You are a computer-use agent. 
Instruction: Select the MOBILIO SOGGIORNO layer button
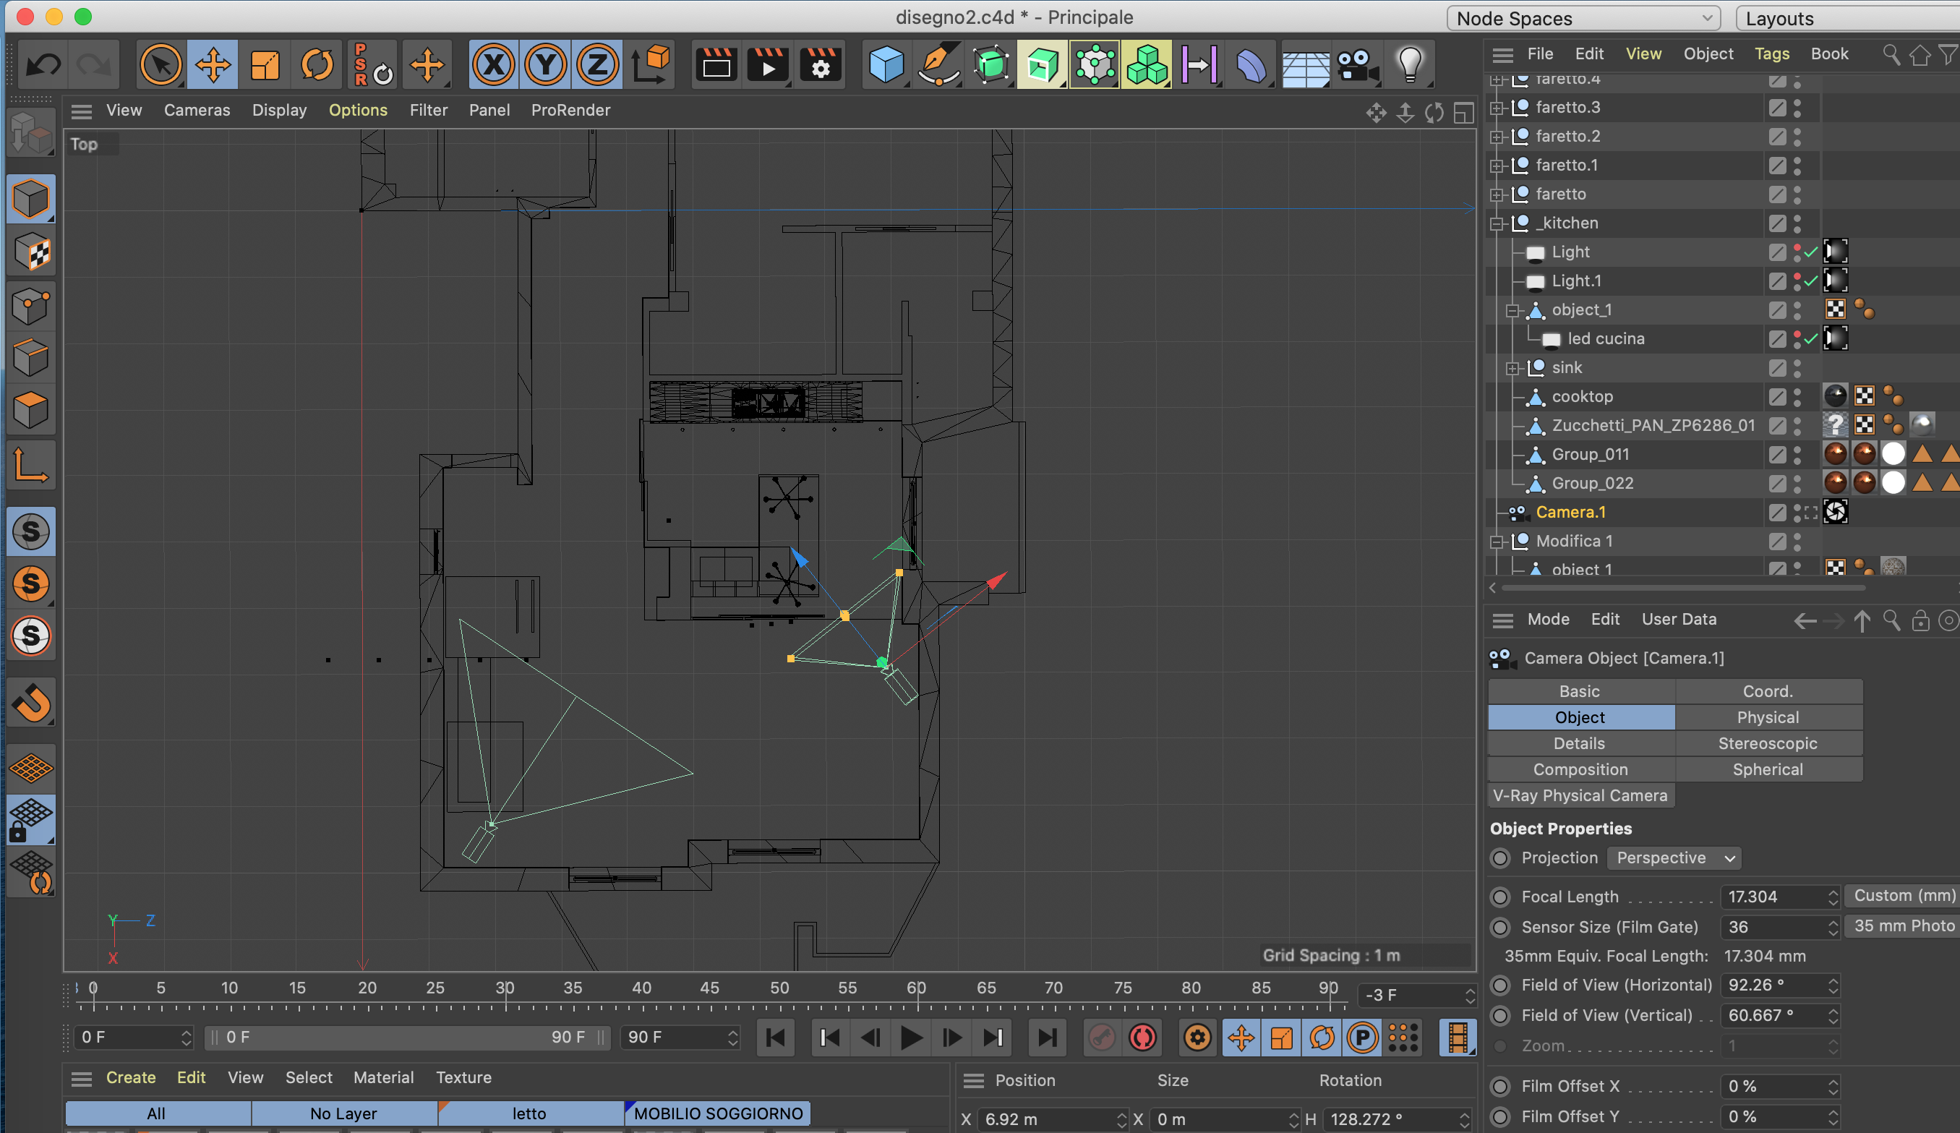pos(717,1113)
